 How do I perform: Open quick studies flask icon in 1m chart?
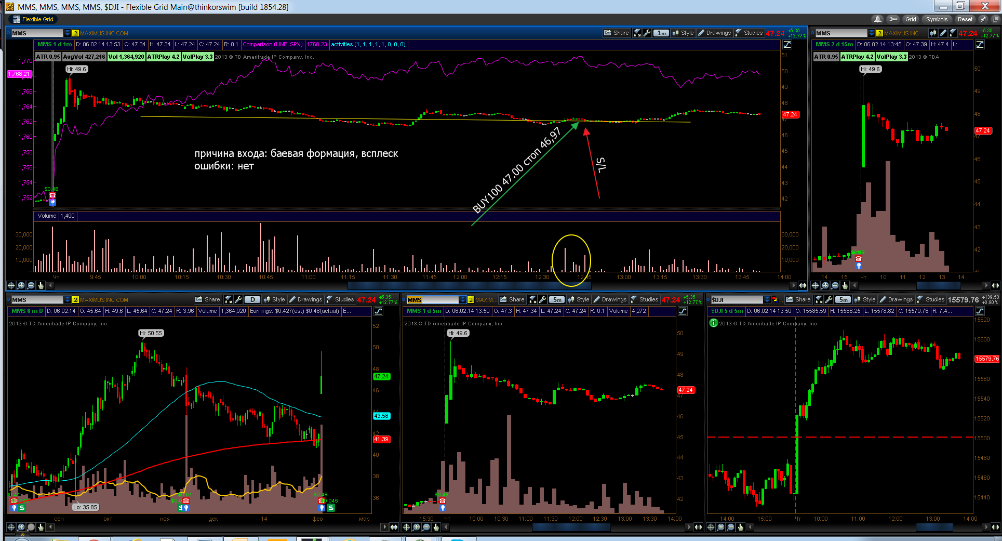637,33
